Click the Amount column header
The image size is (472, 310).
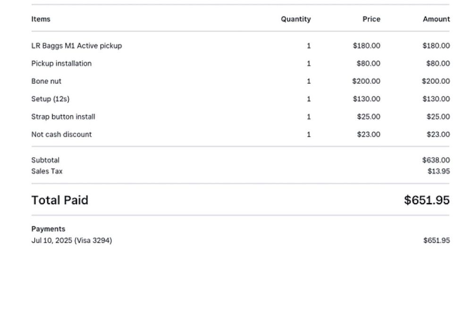tap(436, 19)
